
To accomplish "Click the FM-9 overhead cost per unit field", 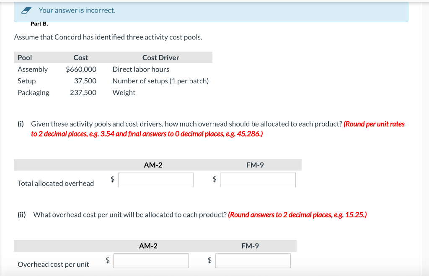I will point(253,261).
